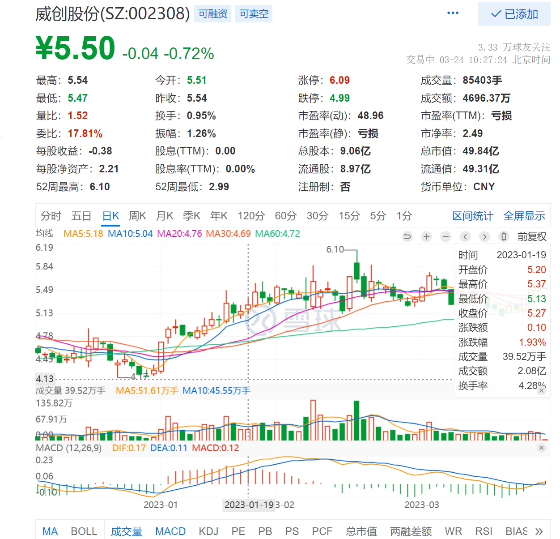Open the 月K monthly chart tab
Viewport: 560px width, 539px height.
(x=165, y=216)
